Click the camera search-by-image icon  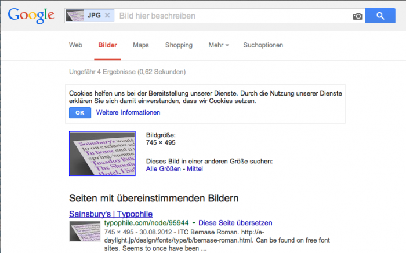coord(358,16)
